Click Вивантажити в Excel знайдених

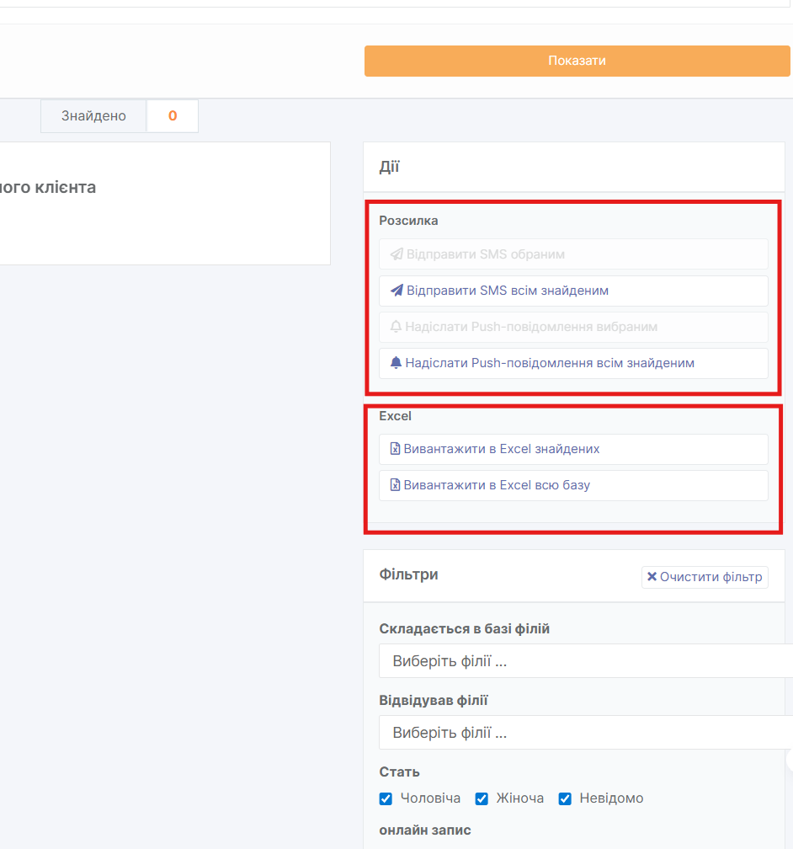point(501,449)
